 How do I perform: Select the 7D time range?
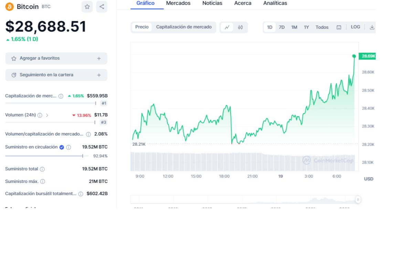click(282, 27)
